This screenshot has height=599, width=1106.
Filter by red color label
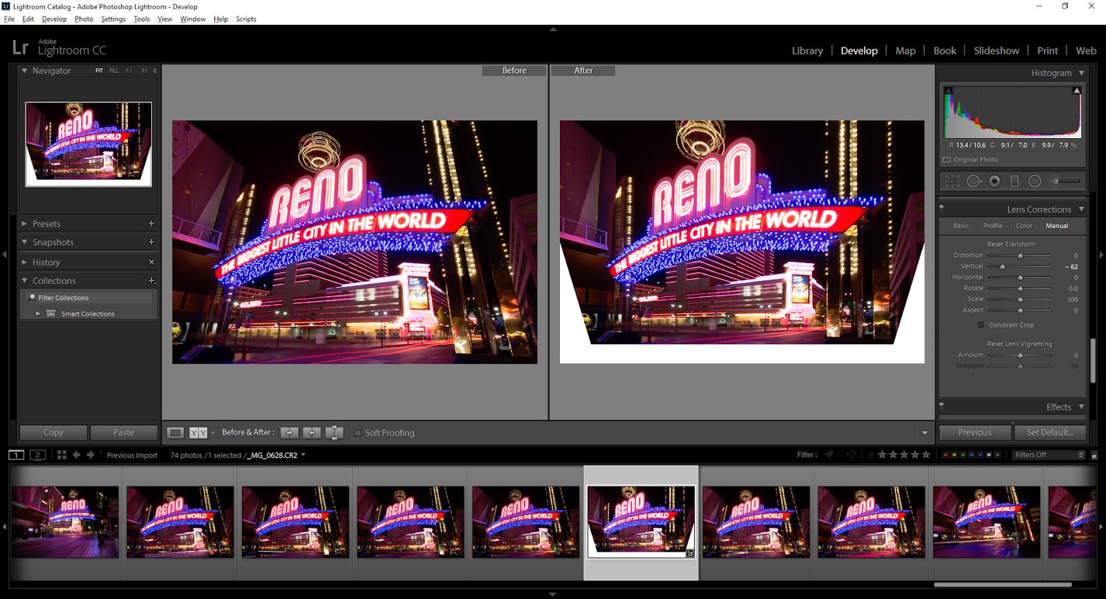point(946,455)
